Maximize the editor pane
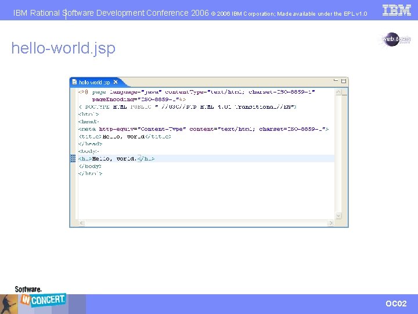 click(x=344, y=81)
